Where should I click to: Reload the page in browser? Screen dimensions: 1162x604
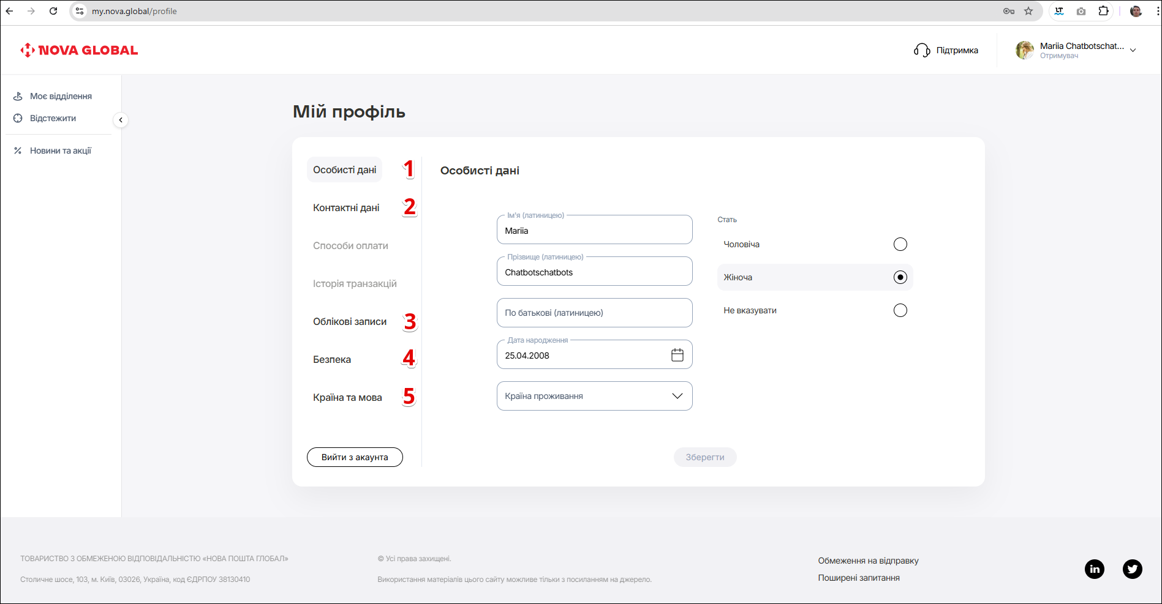[x=53, y=11]
